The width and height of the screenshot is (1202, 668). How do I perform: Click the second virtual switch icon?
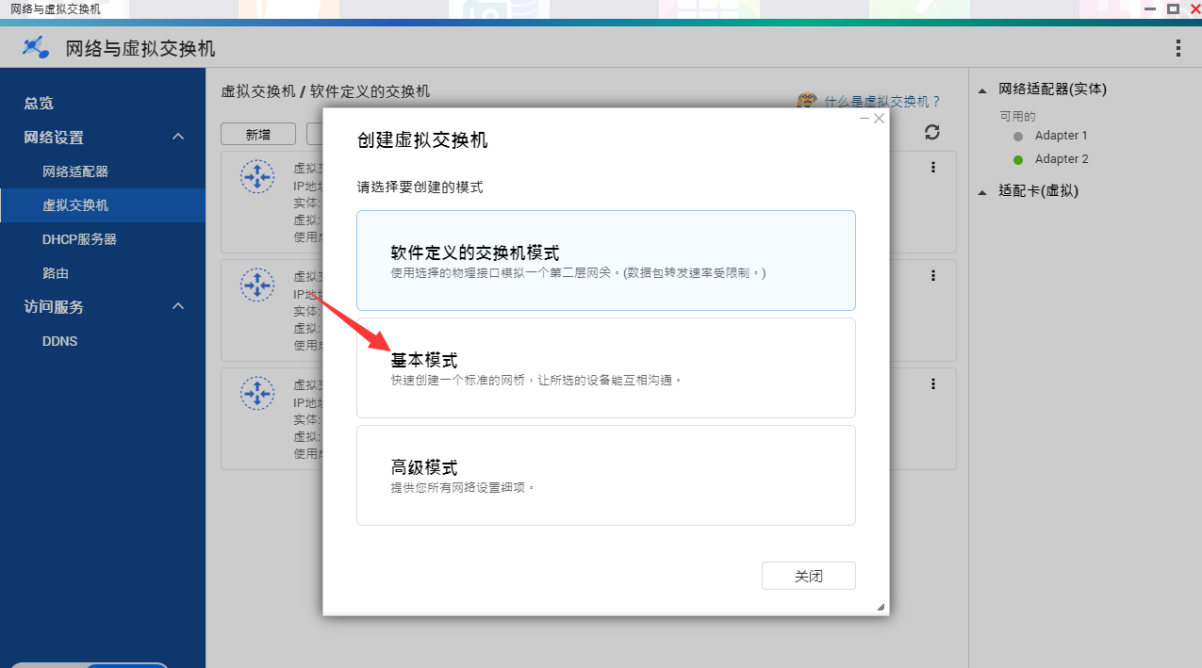[x=257, y=284]
